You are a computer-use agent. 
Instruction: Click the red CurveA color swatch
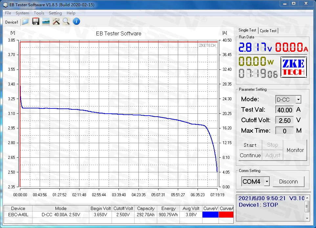pos(226,215)
